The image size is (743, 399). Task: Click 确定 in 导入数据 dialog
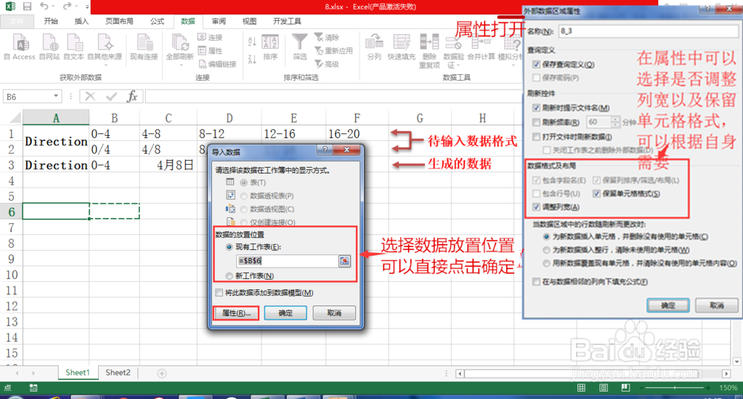pyautogui.click(x=285, y=313)
